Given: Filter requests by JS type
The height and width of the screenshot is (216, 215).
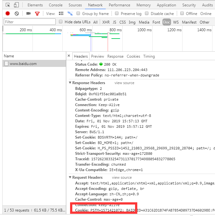Looking at the screenshot, I should 114,22.
